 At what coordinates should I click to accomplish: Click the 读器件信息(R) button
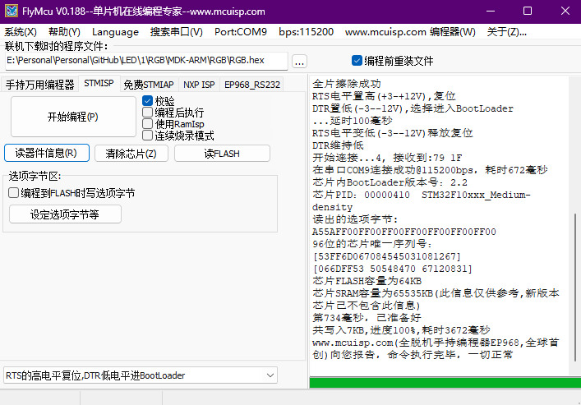click(47, 153)
